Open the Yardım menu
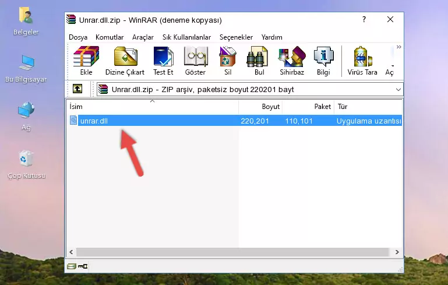This screenshot has height=285, width=448. click(271, 37)
